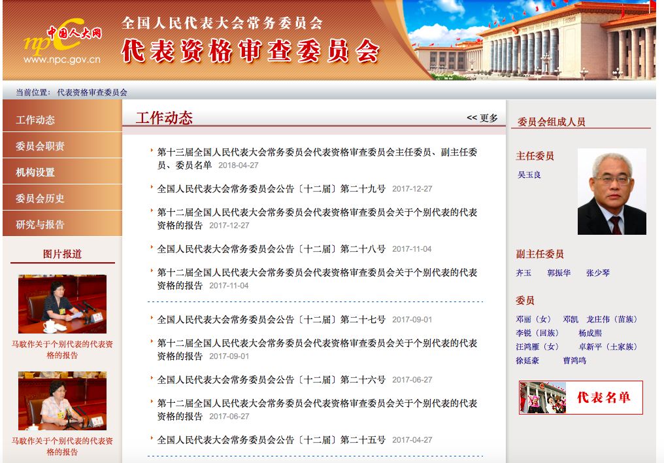
Task: Open the 第二十八号 announcement link
Action: click(271, 249)
